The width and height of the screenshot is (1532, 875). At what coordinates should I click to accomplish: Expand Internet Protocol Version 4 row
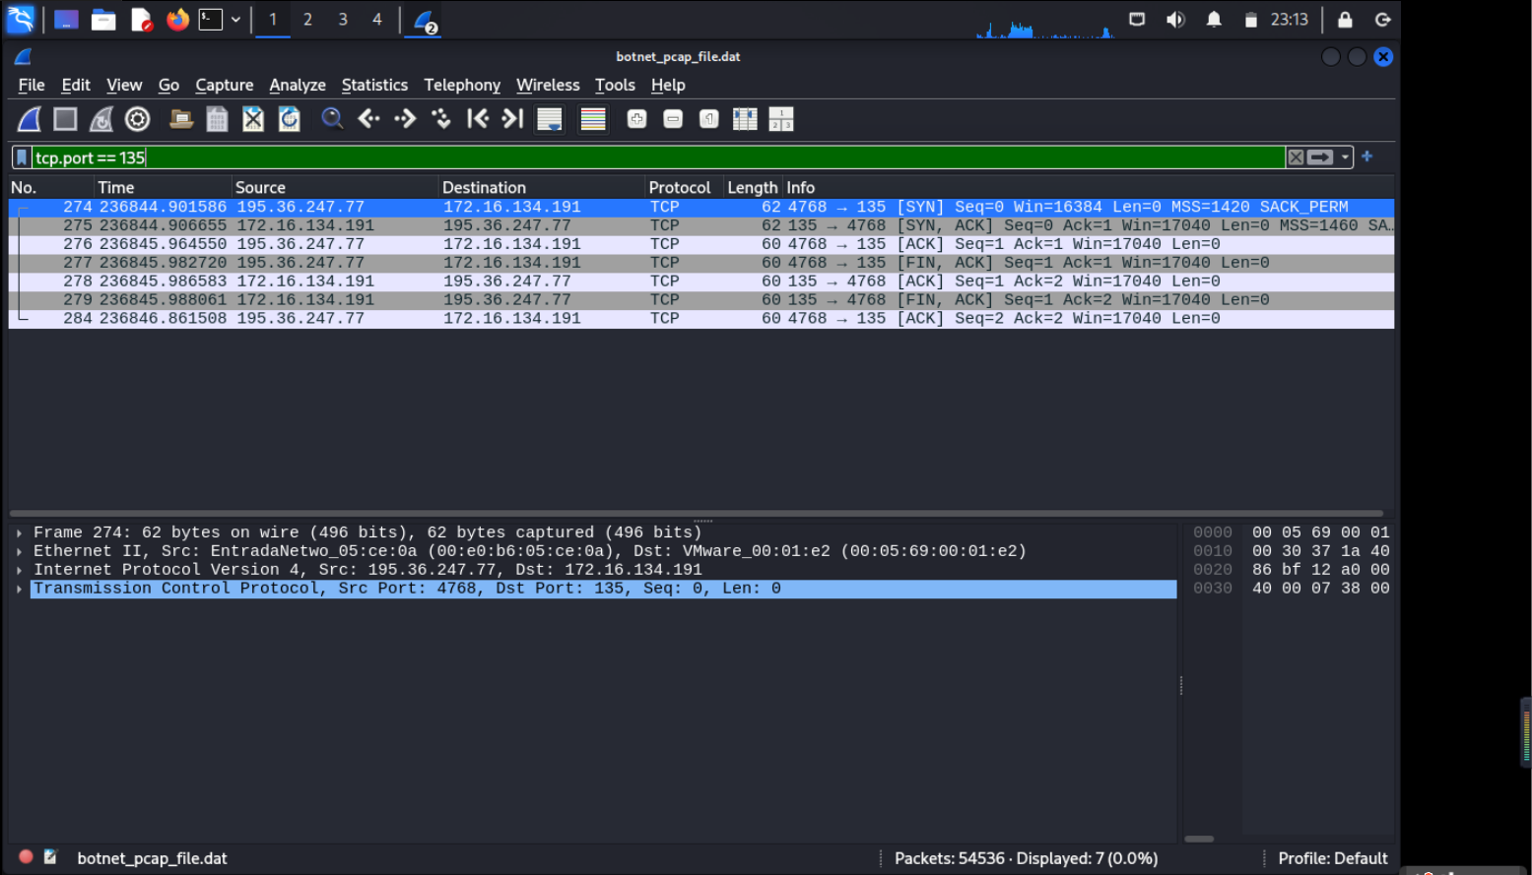point(19,570)
